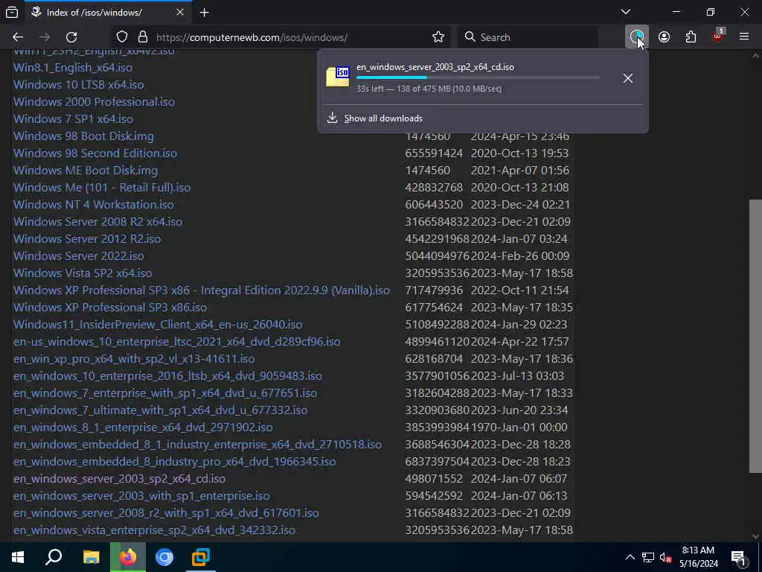Open Windows 2000 Professional.iso link
762x572 pixels.
point(94,101)
